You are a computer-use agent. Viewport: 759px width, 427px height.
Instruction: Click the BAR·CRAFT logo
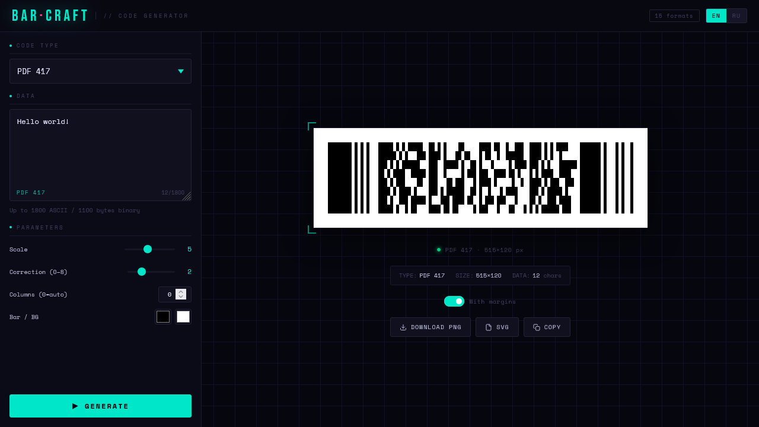[x=50, y=16]
